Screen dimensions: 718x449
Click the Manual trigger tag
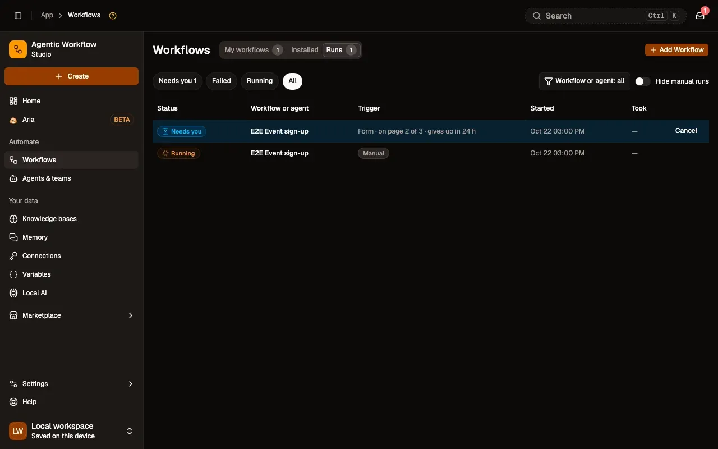(x=374, y=153)
